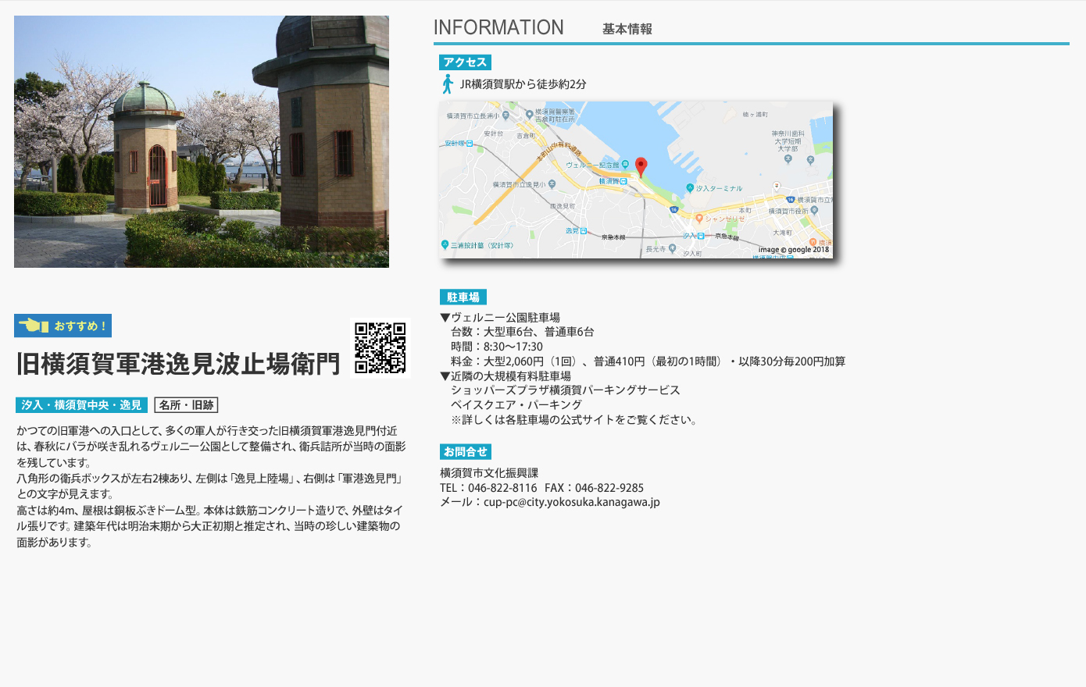
Task: Select the 駐車場 section label
Action: tap(463, 297)
